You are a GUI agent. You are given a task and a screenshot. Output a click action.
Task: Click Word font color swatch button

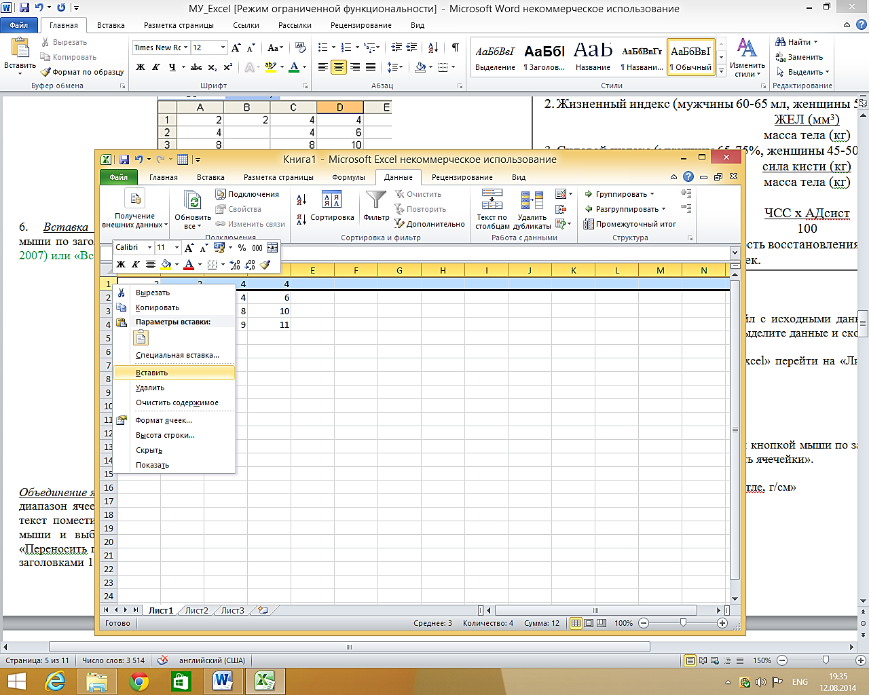tap(294, 67)
